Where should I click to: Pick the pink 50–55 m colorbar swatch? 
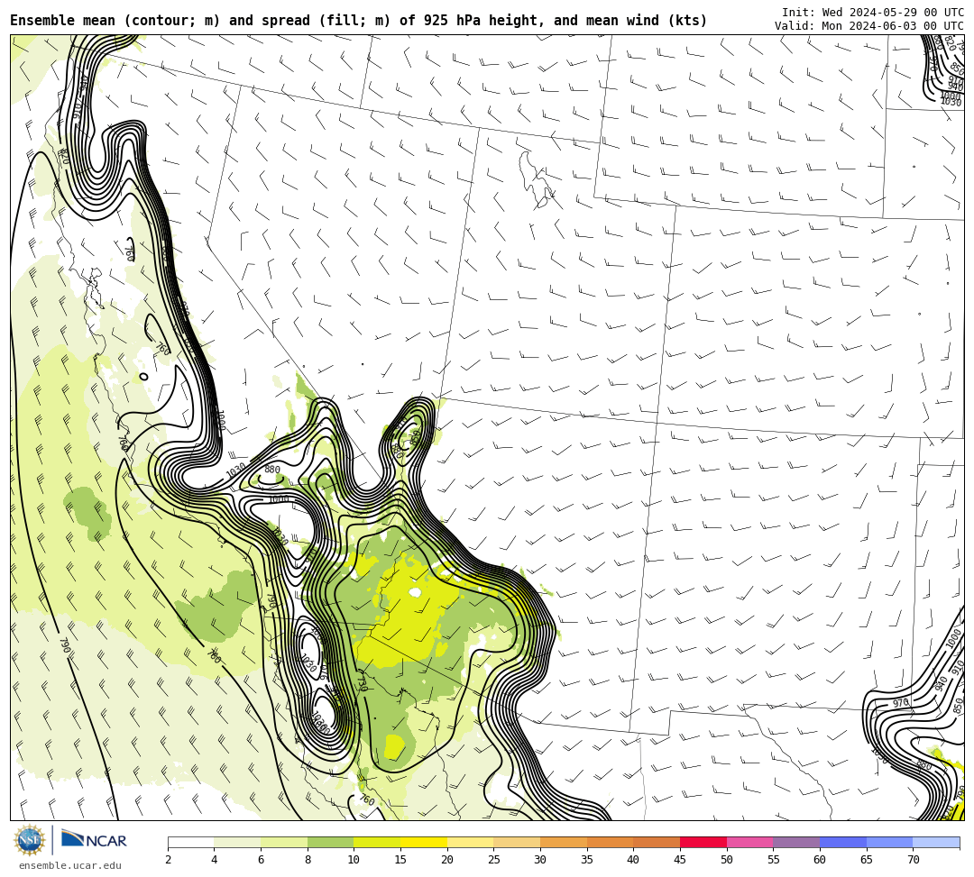749,842
